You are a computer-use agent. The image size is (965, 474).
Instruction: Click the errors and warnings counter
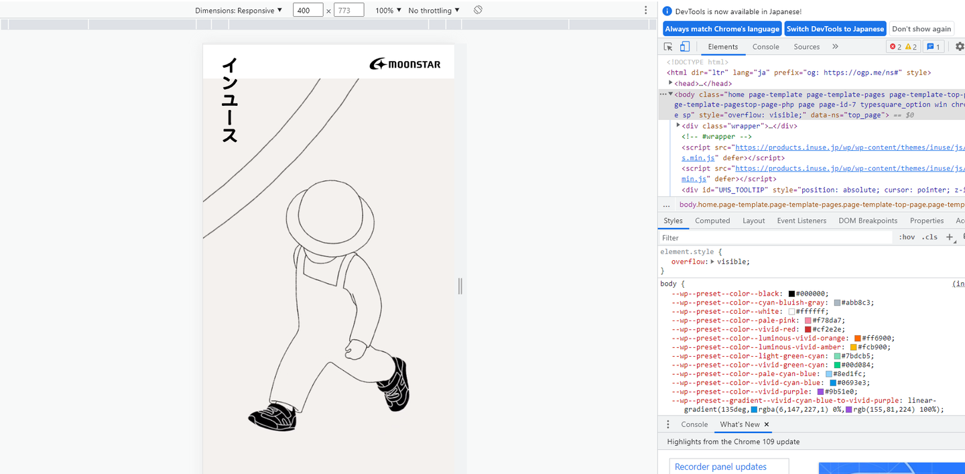(903, 47)
